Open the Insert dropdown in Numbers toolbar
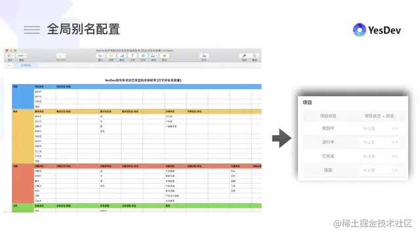The width and height of the screenshot is (420, 236). (100, 56)
